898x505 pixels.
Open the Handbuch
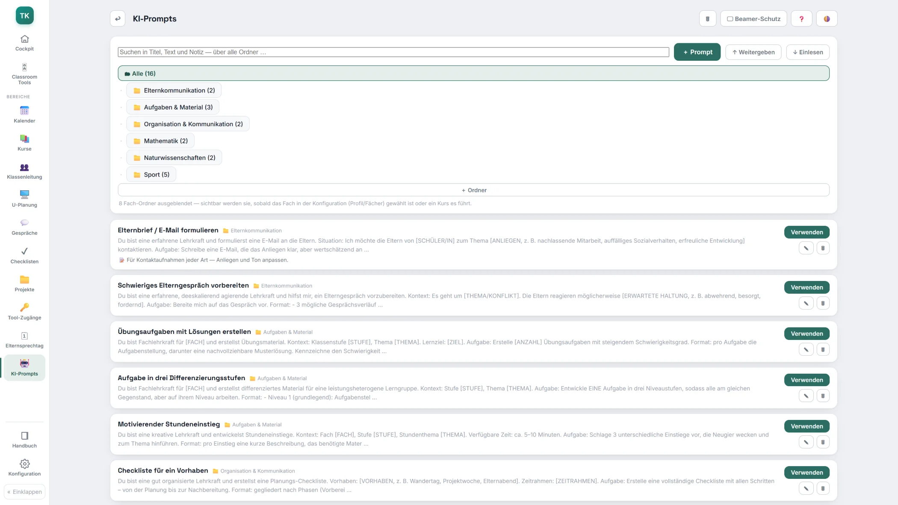(x=24, y=440)
